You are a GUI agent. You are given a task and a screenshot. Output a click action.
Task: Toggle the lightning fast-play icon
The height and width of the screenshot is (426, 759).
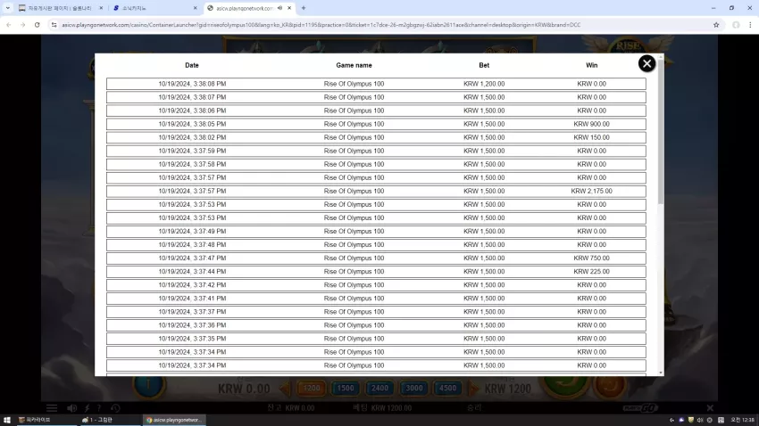[x=88, y=408]
